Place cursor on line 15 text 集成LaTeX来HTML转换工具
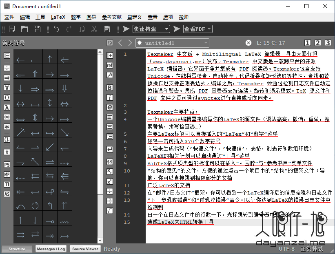 click(180, 222)
